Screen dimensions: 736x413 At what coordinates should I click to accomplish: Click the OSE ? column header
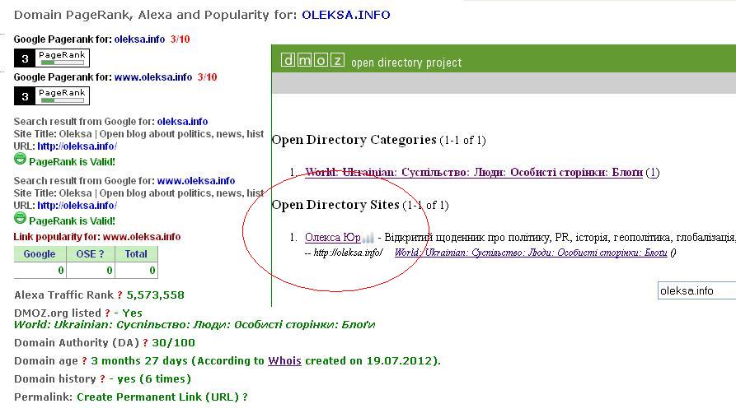click(x=90, y=254)
